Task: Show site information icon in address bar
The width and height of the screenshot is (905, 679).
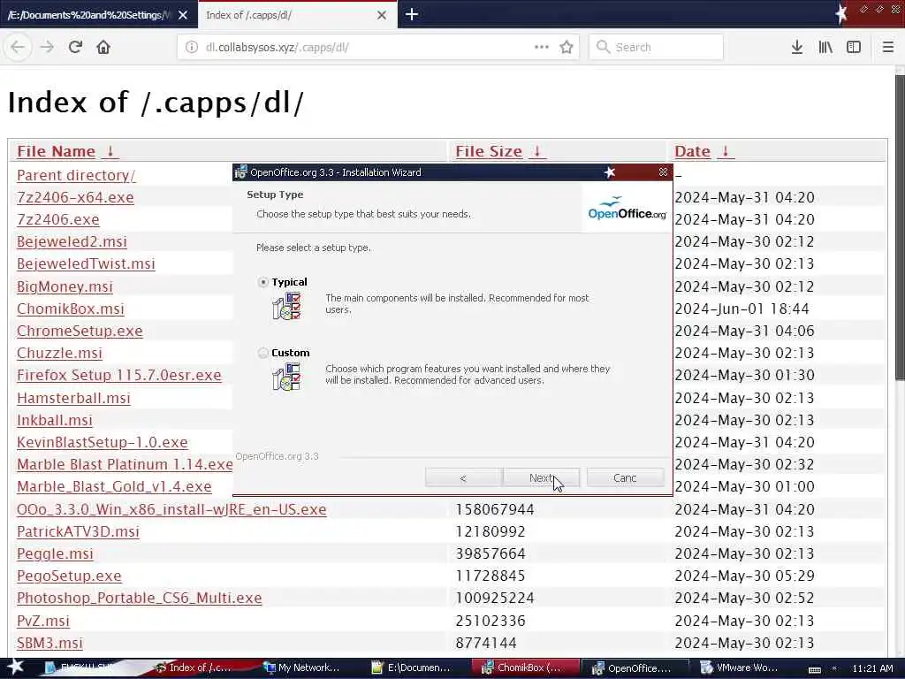Action: (192, 48)
